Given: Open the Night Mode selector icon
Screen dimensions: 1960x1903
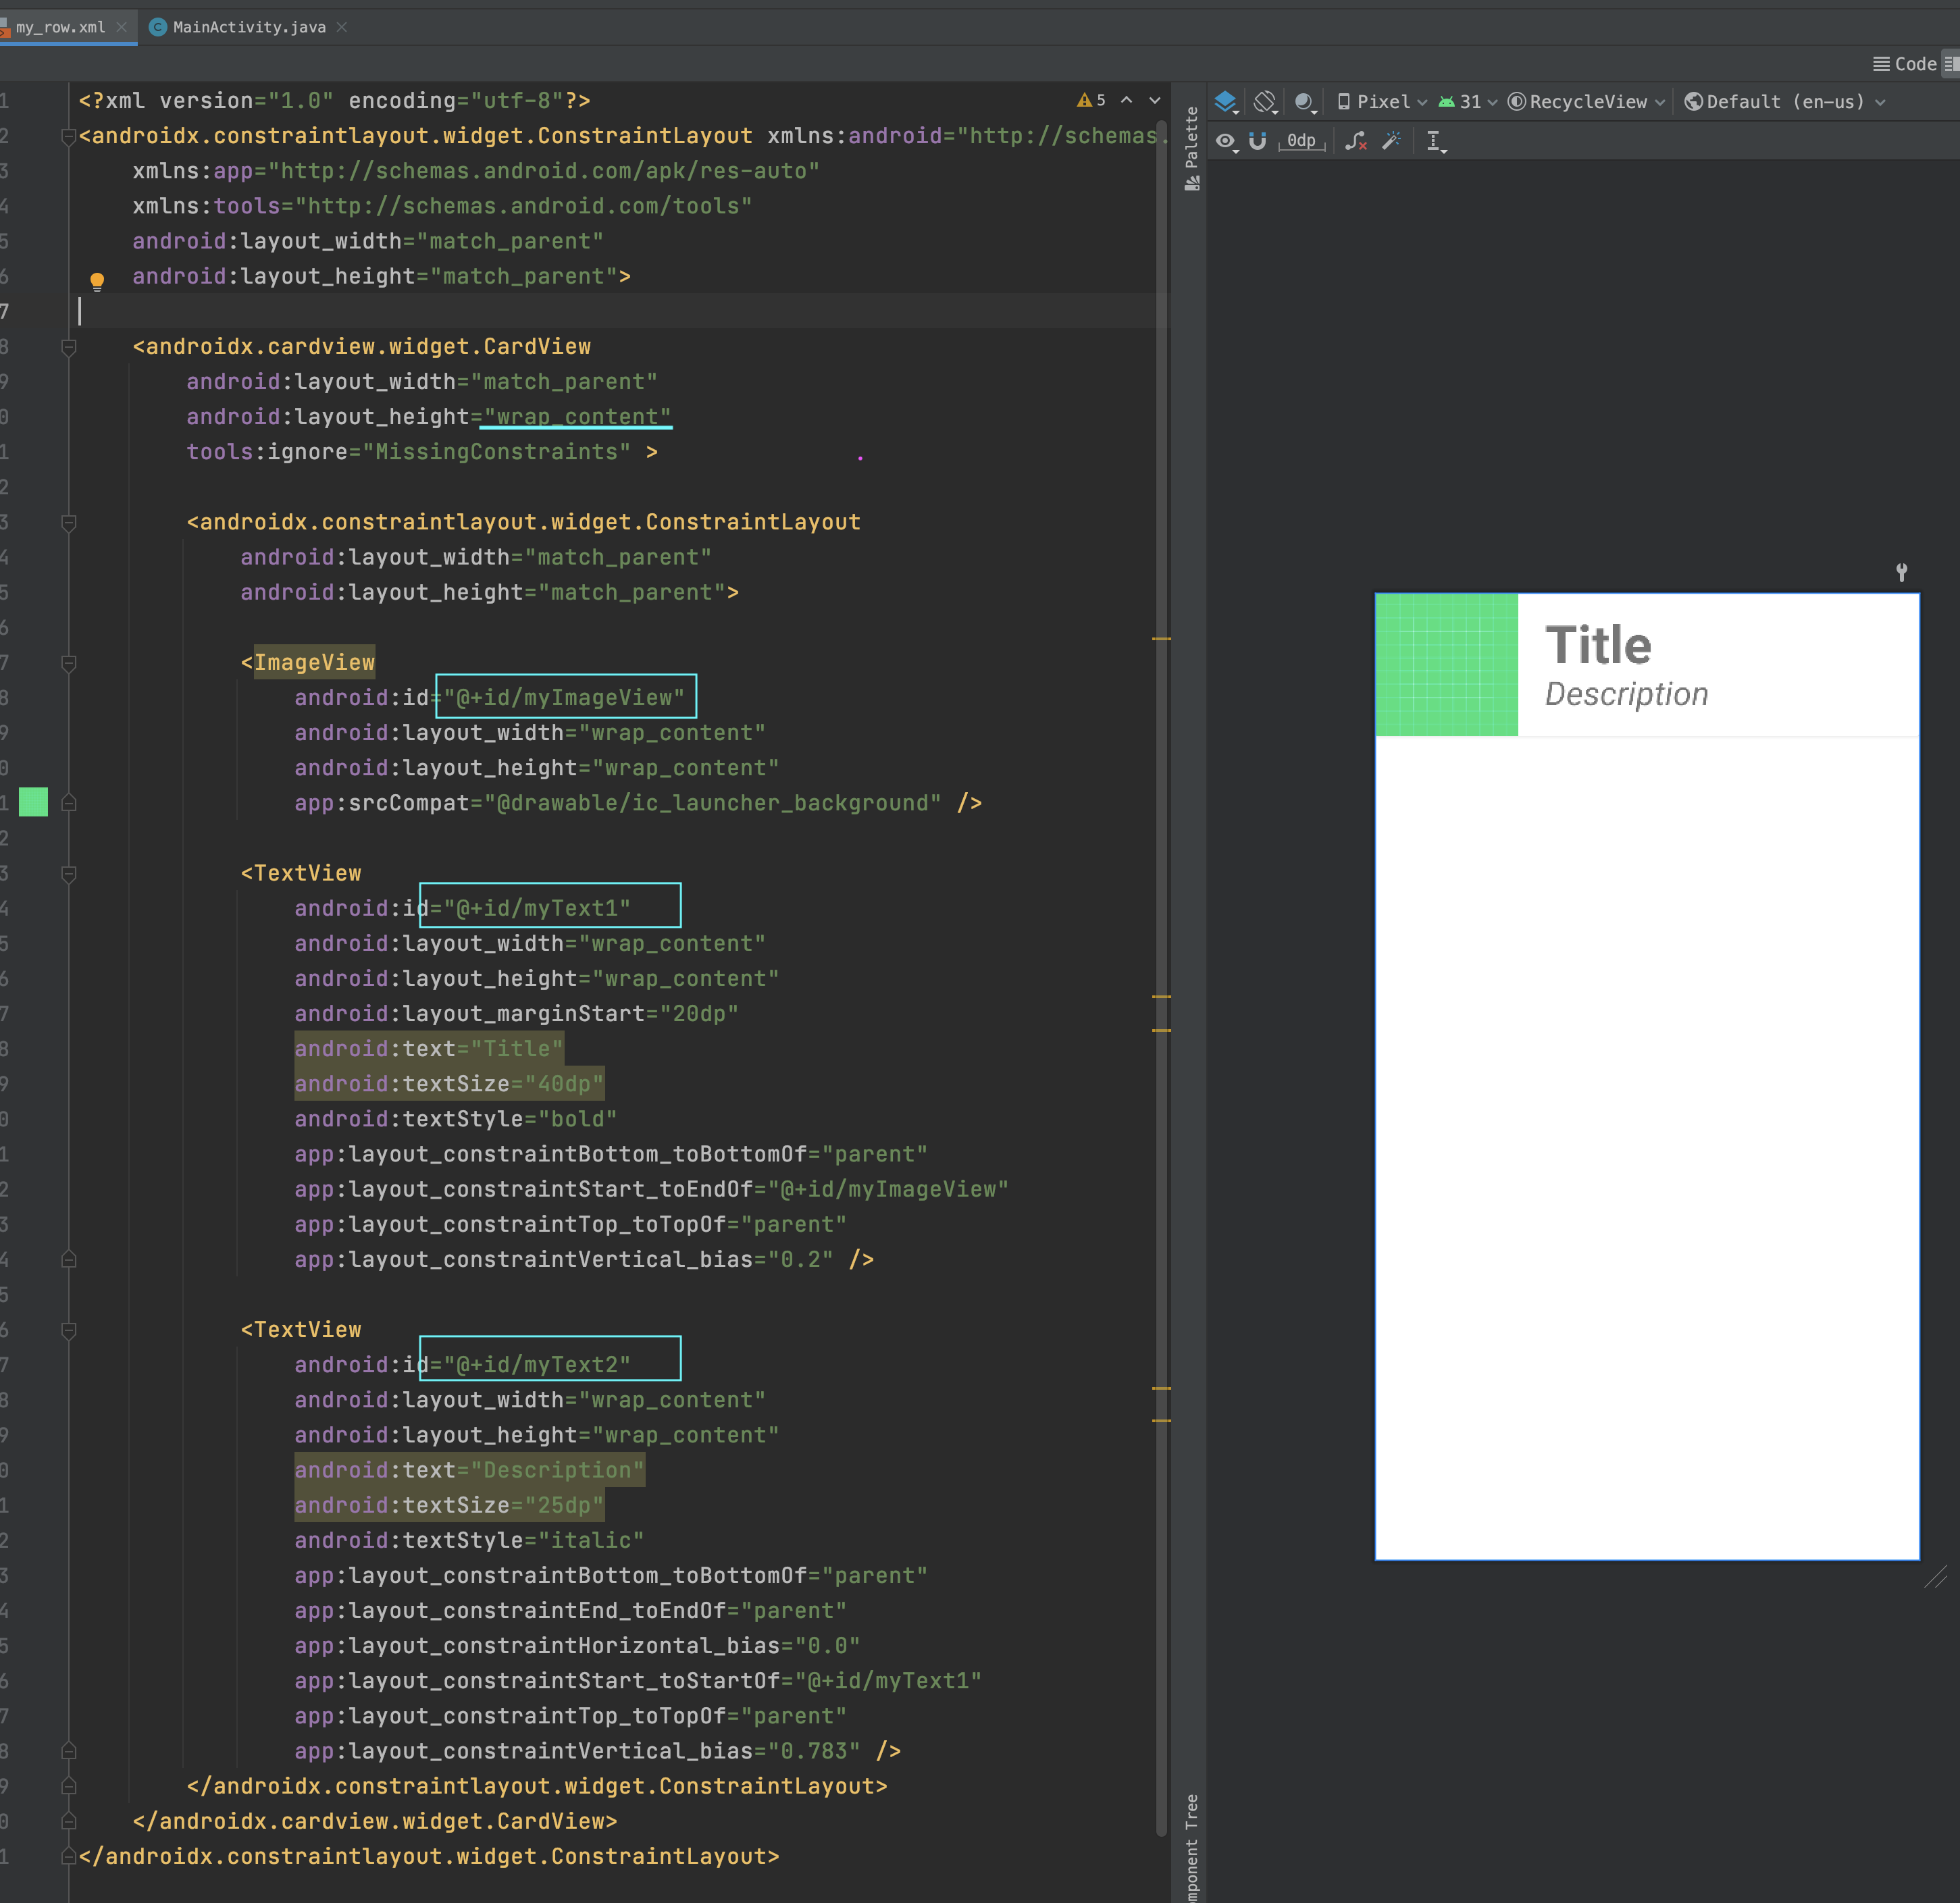Looking at the screenshot, I should click(x=1304, y=102).
